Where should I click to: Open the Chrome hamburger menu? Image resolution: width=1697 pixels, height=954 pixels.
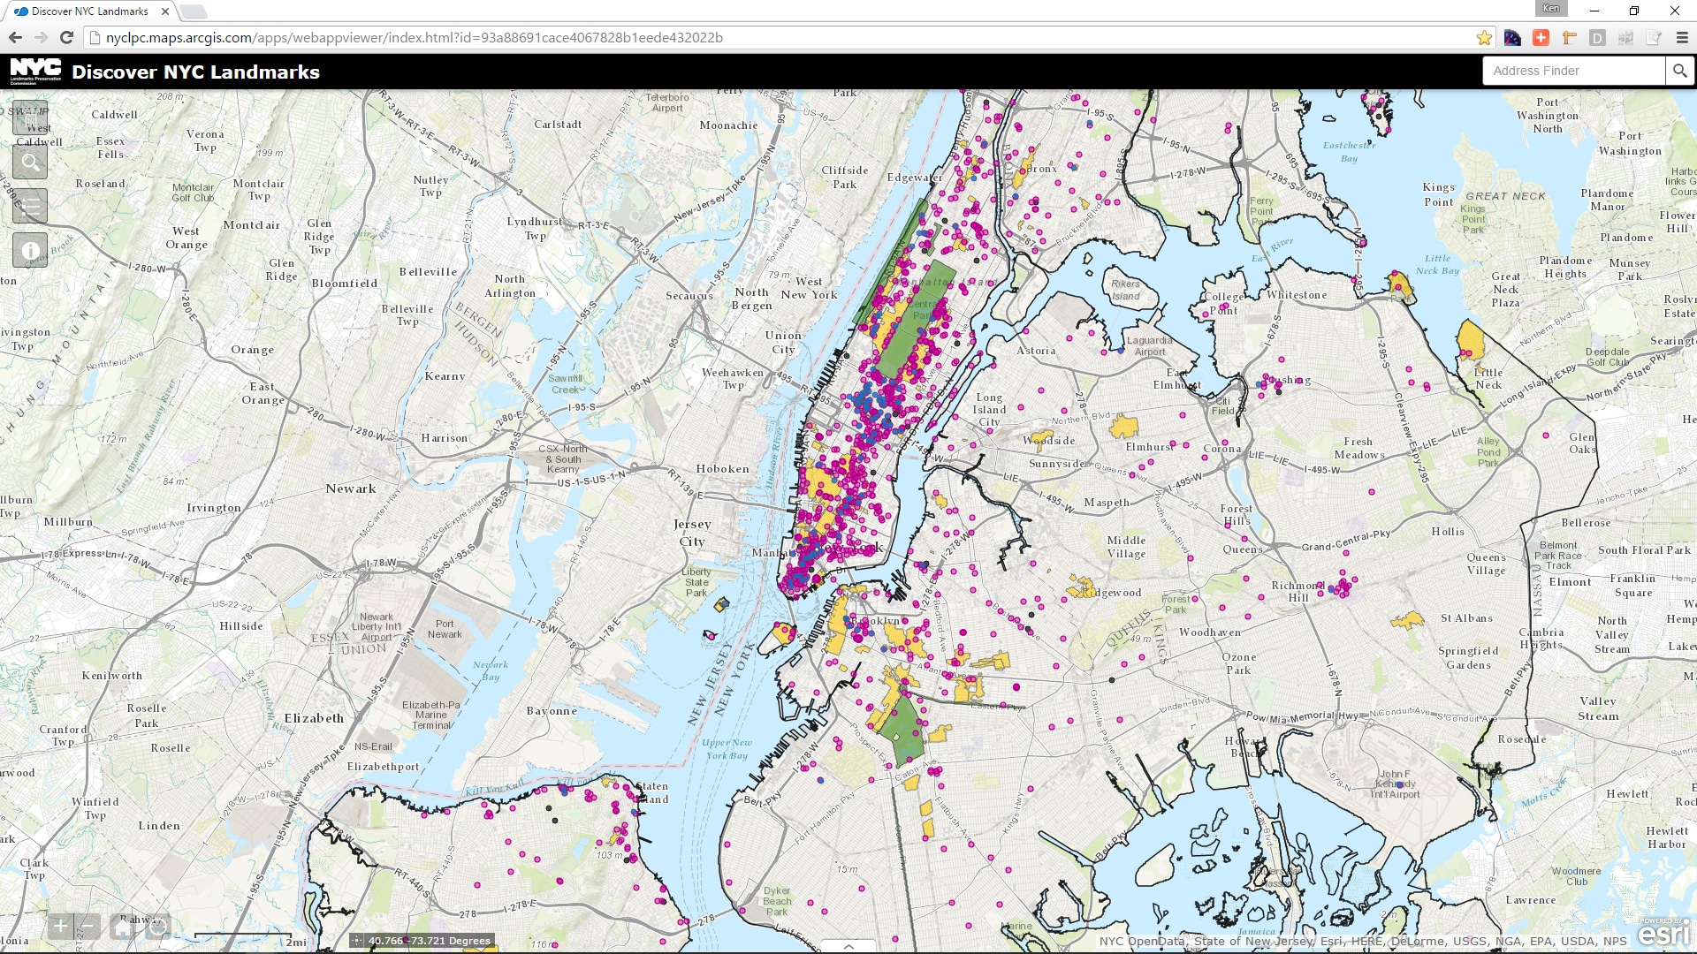pos(1682,37)
